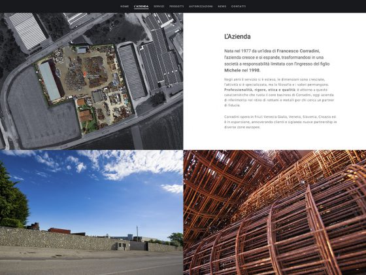
Task: Open the Home menu item
Action: [x=124, y=7]
